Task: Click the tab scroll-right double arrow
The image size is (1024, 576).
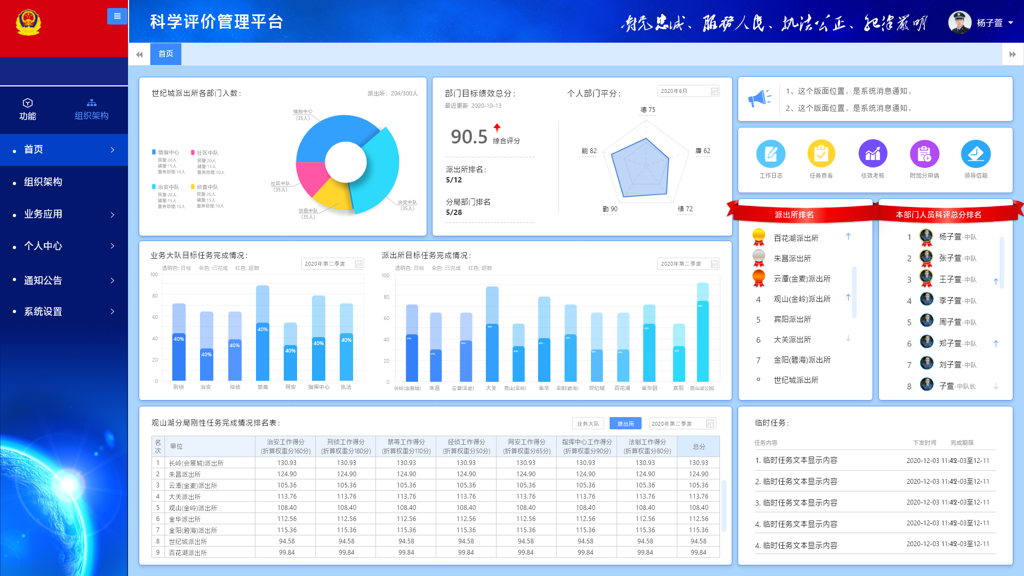Action: [x=1013, y=54]
